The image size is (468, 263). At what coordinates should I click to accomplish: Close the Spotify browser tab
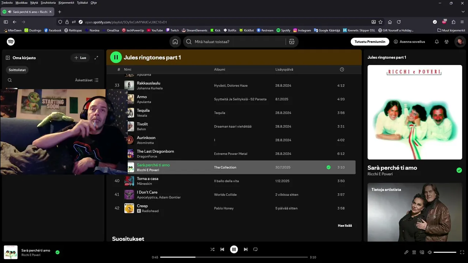pos(50,12)
